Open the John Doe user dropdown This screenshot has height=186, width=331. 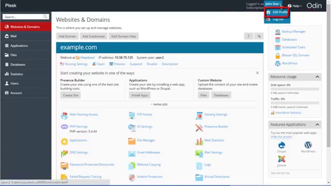pyautogui.click(x=273, y=4)
